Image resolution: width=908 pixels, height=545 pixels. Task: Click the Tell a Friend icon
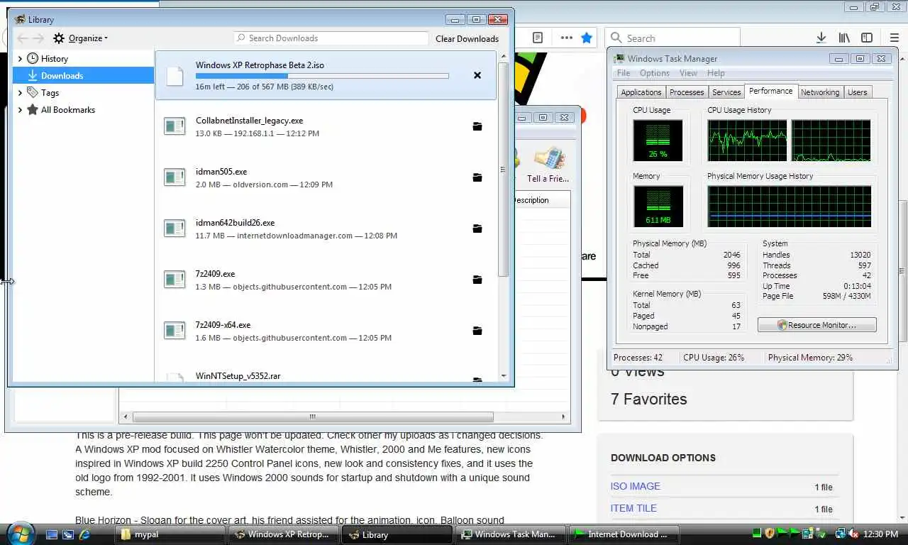(x=548, y=164)
